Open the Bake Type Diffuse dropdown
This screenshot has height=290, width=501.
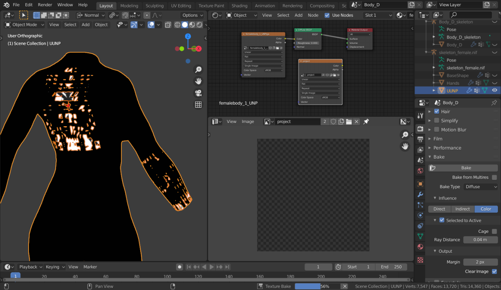click(480, 187)
